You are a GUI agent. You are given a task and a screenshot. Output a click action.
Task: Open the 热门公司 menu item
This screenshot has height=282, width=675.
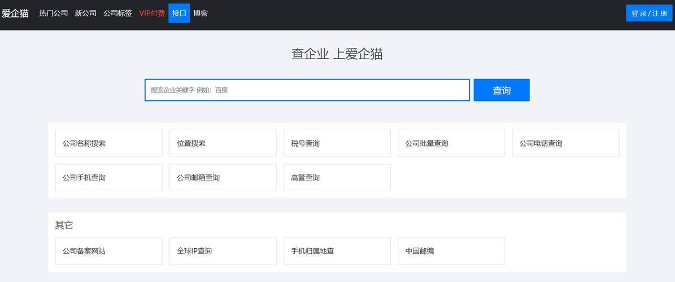[54, 13]
